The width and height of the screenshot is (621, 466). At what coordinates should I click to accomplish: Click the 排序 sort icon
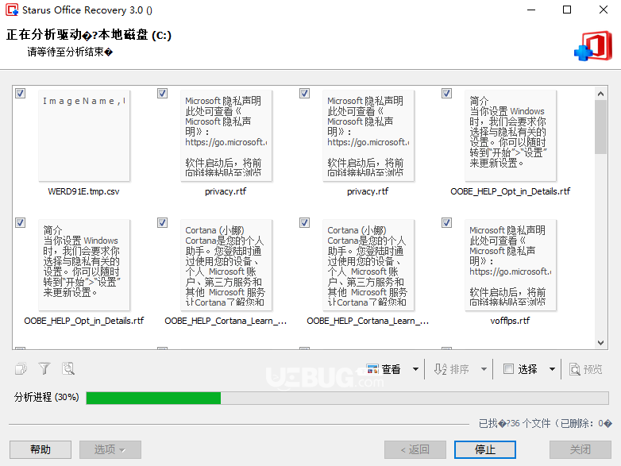(x=440, y=369)
